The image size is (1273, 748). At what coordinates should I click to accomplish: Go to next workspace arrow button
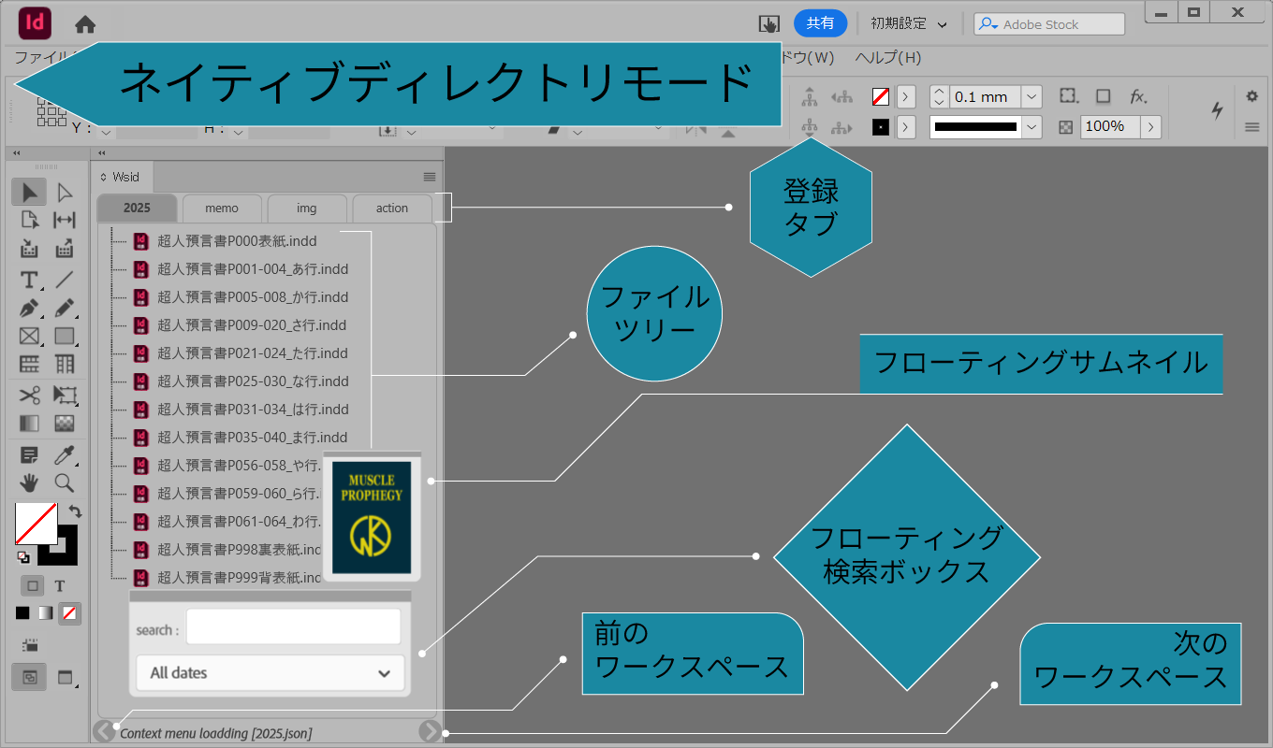click(x=430, y=731)
